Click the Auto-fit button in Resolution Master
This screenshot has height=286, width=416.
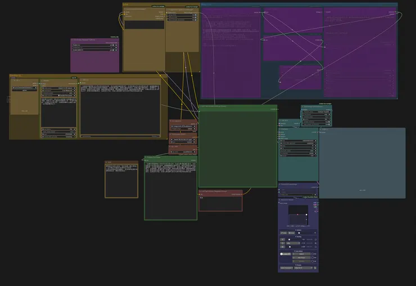[301, 254]
